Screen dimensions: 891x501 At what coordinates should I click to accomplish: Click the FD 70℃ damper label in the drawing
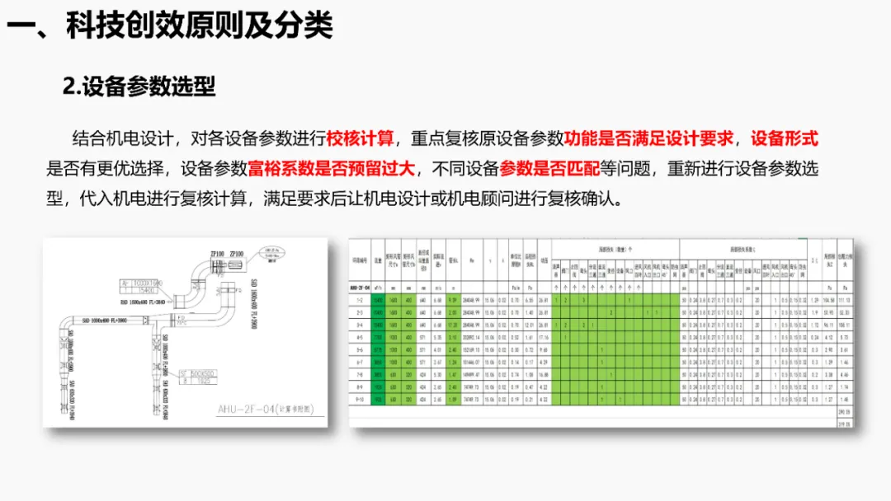point(181,321)
